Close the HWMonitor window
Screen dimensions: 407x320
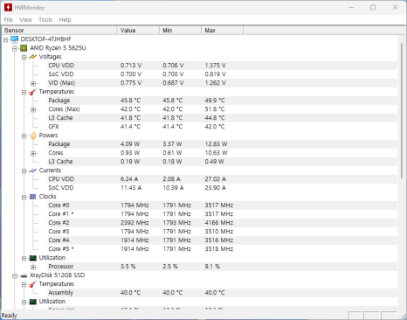395,8
